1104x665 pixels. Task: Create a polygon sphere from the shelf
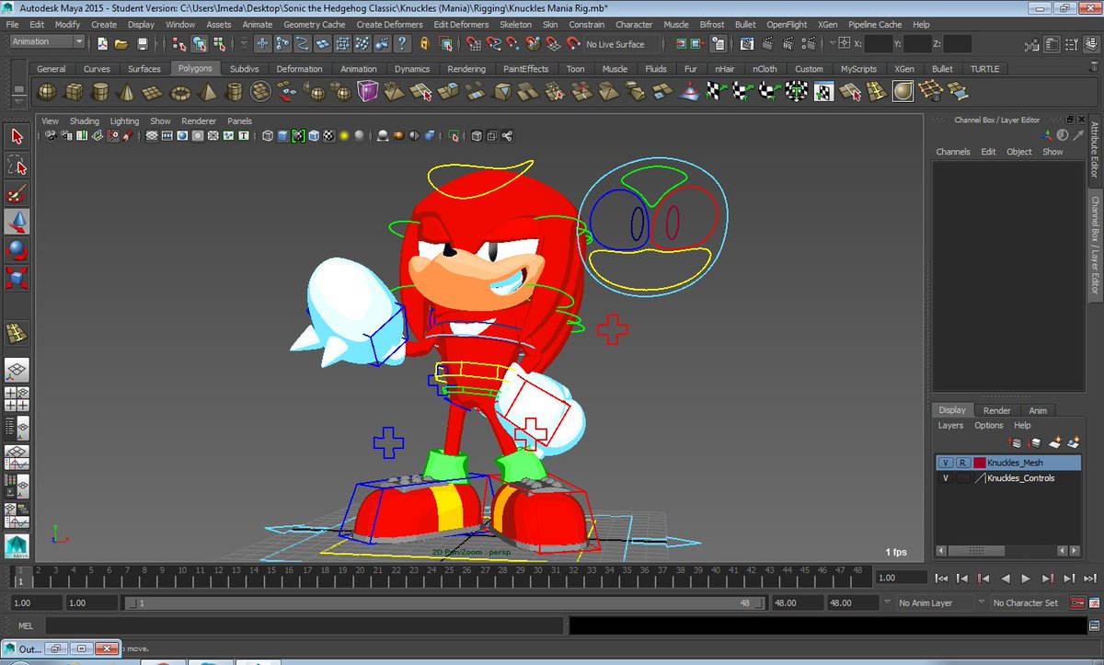46,91
